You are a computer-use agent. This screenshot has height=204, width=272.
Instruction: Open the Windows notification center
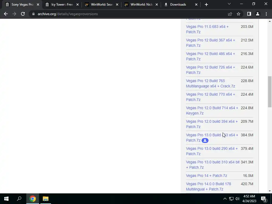pos(264,199)
